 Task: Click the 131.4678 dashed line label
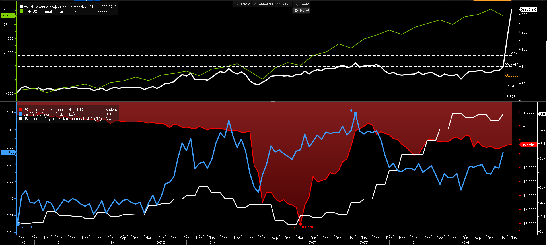512,54
